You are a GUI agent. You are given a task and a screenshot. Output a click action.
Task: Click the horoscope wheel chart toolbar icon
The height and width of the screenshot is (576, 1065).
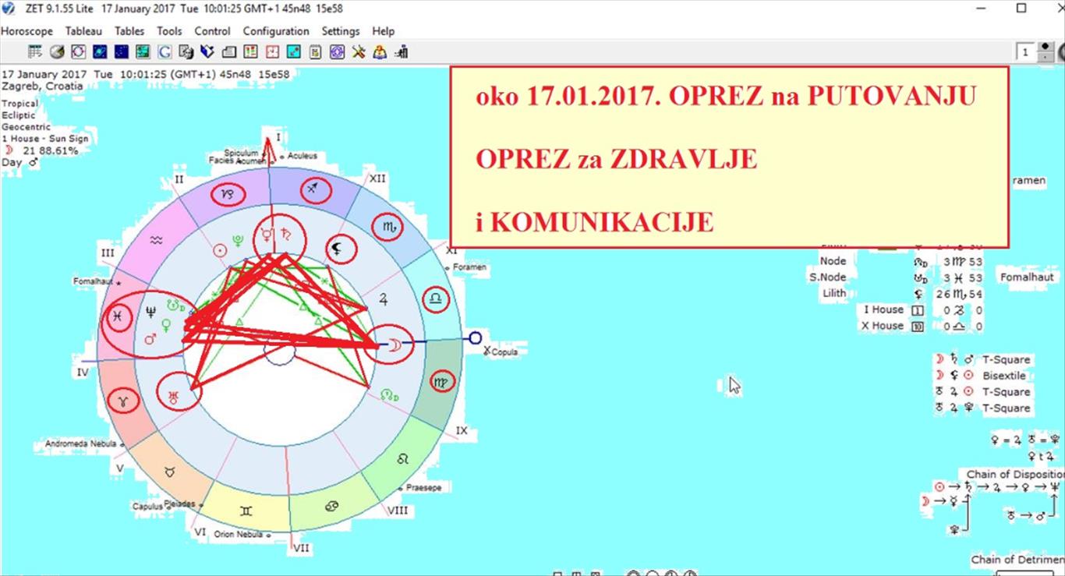tap(78, 52)
